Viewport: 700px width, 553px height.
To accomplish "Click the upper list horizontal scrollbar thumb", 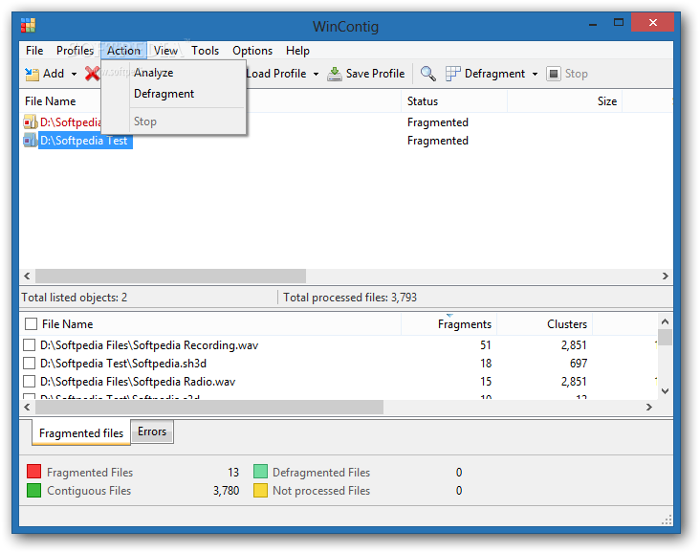I will 170,276.
